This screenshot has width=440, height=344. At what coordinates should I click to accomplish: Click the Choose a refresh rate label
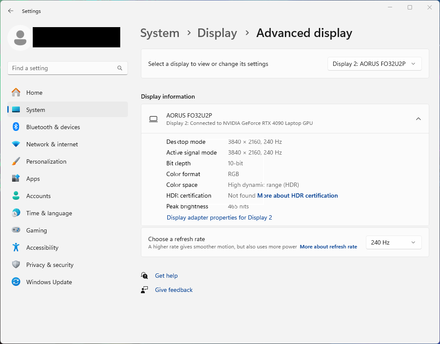coord(177,239)
